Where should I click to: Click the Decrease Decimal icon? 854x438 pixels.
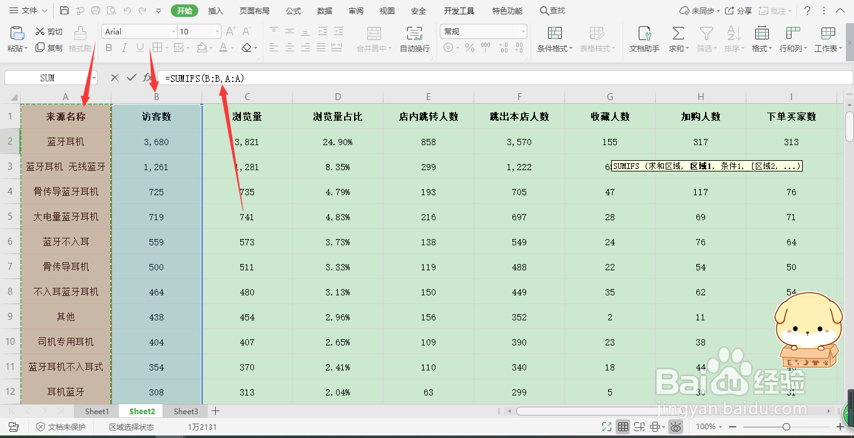click(519, 48)
